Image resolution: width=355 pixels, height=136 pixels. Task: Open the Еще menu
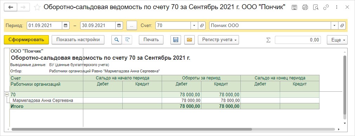coord(337,40)
